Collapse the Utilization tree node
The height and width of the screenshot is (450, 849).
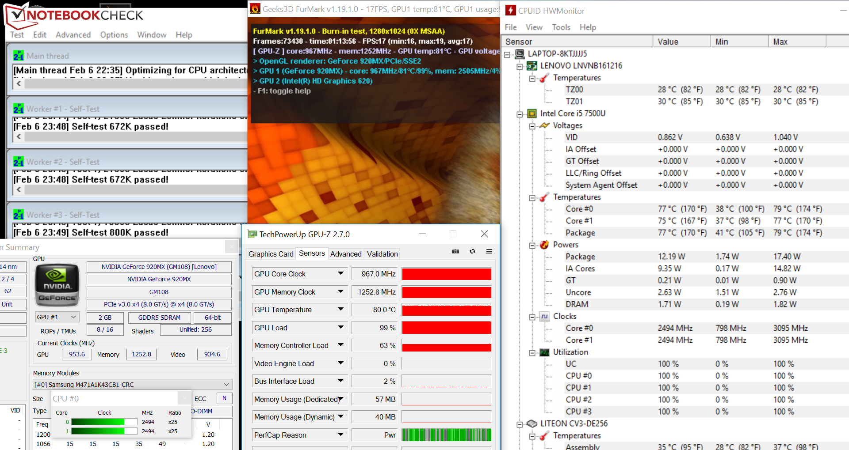532,352
